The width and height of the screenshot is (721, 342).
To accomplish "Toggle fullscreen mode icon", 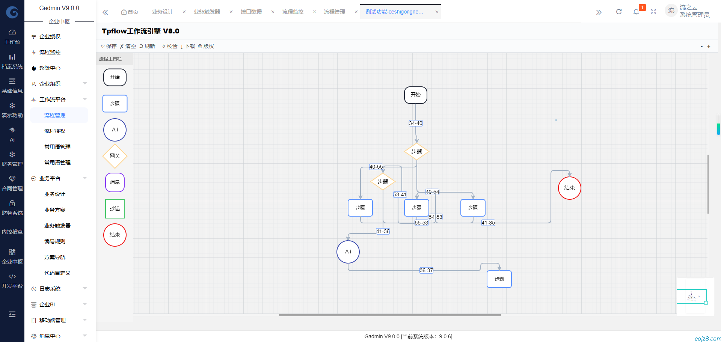I will [653, 12].
